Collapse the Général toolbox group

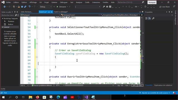pos(3,27)
